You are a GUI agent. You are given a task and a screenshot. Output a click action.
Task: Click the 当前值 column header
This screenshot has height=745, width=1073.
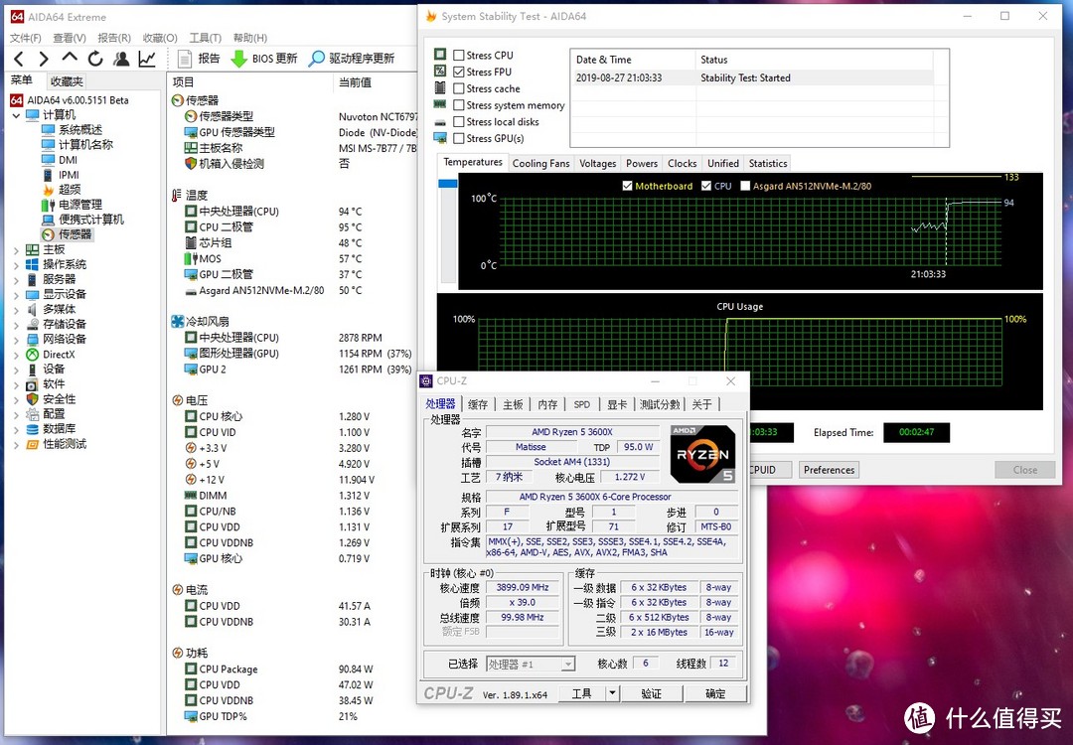coord(375,82)
